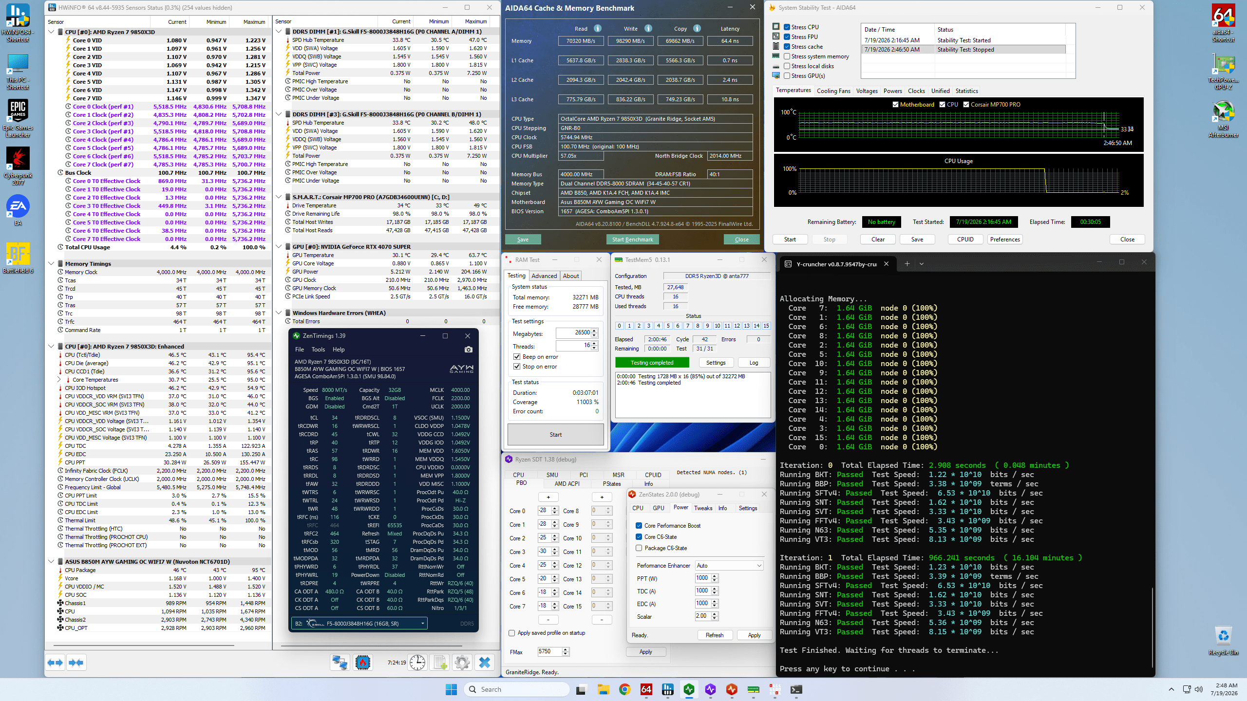
Task: Collapse the GPU [#0] NVIDIA GeForce RTX 4070 SUPER group
Action: point(279,247)
